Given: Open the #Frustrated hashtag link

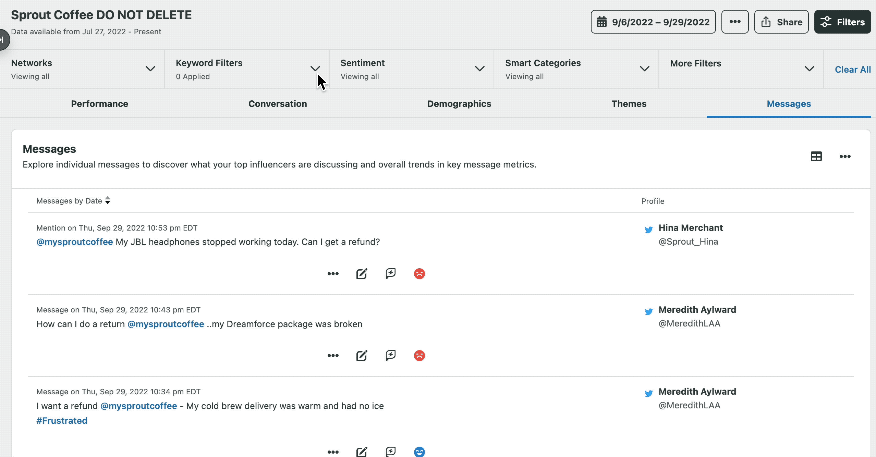Looking at the screenshot, I should (62, 421).
